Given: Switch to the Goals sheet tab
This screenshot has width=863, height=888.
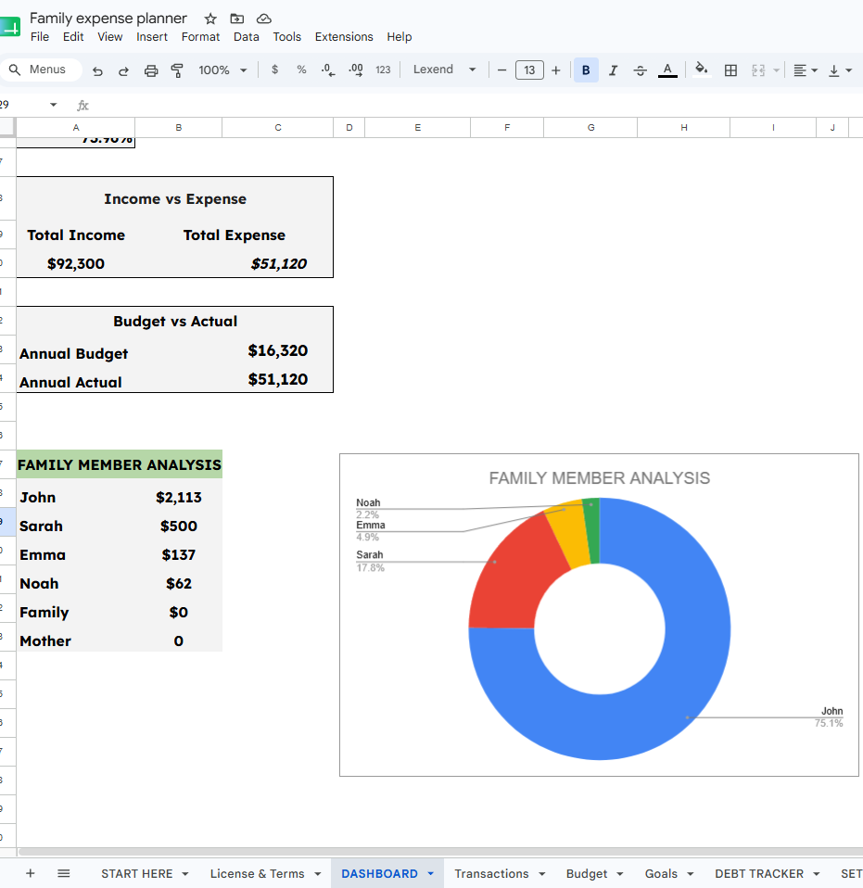Looking at the screenshot, I should pos(661,874).
